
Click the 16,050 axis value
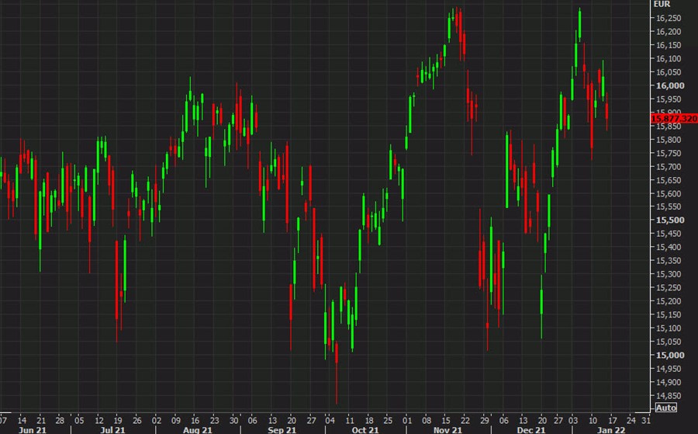(x=669, y=71)
